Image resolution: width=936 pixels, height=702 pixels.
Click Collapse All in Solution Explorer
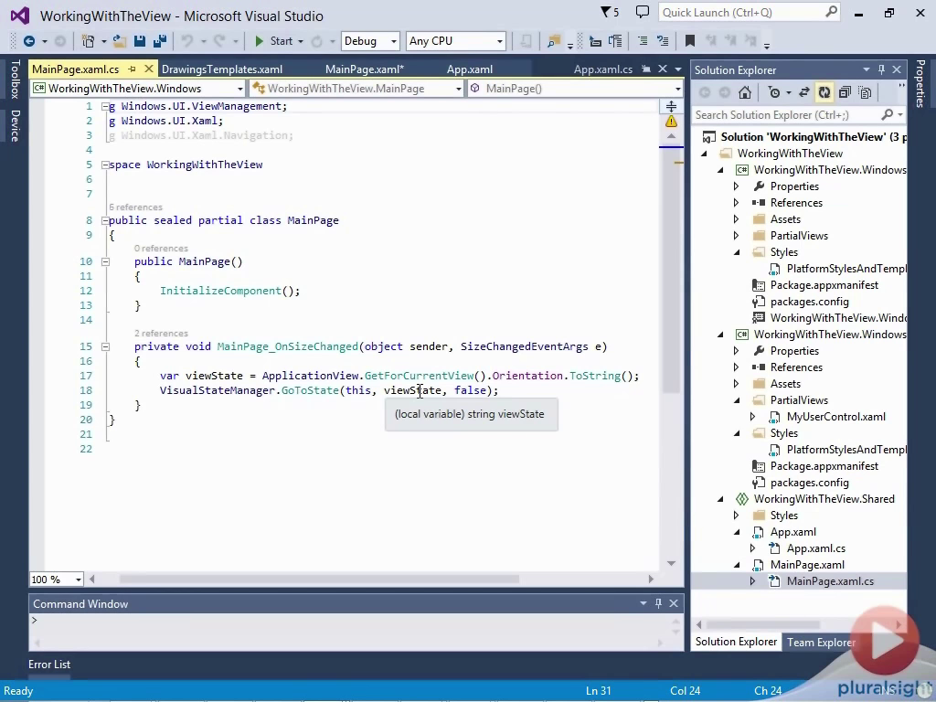click(845, 92)
